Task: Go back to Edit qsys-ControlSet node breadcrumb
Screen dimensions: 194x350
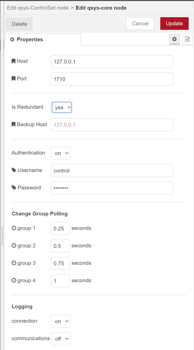Action: click(38, 8)
